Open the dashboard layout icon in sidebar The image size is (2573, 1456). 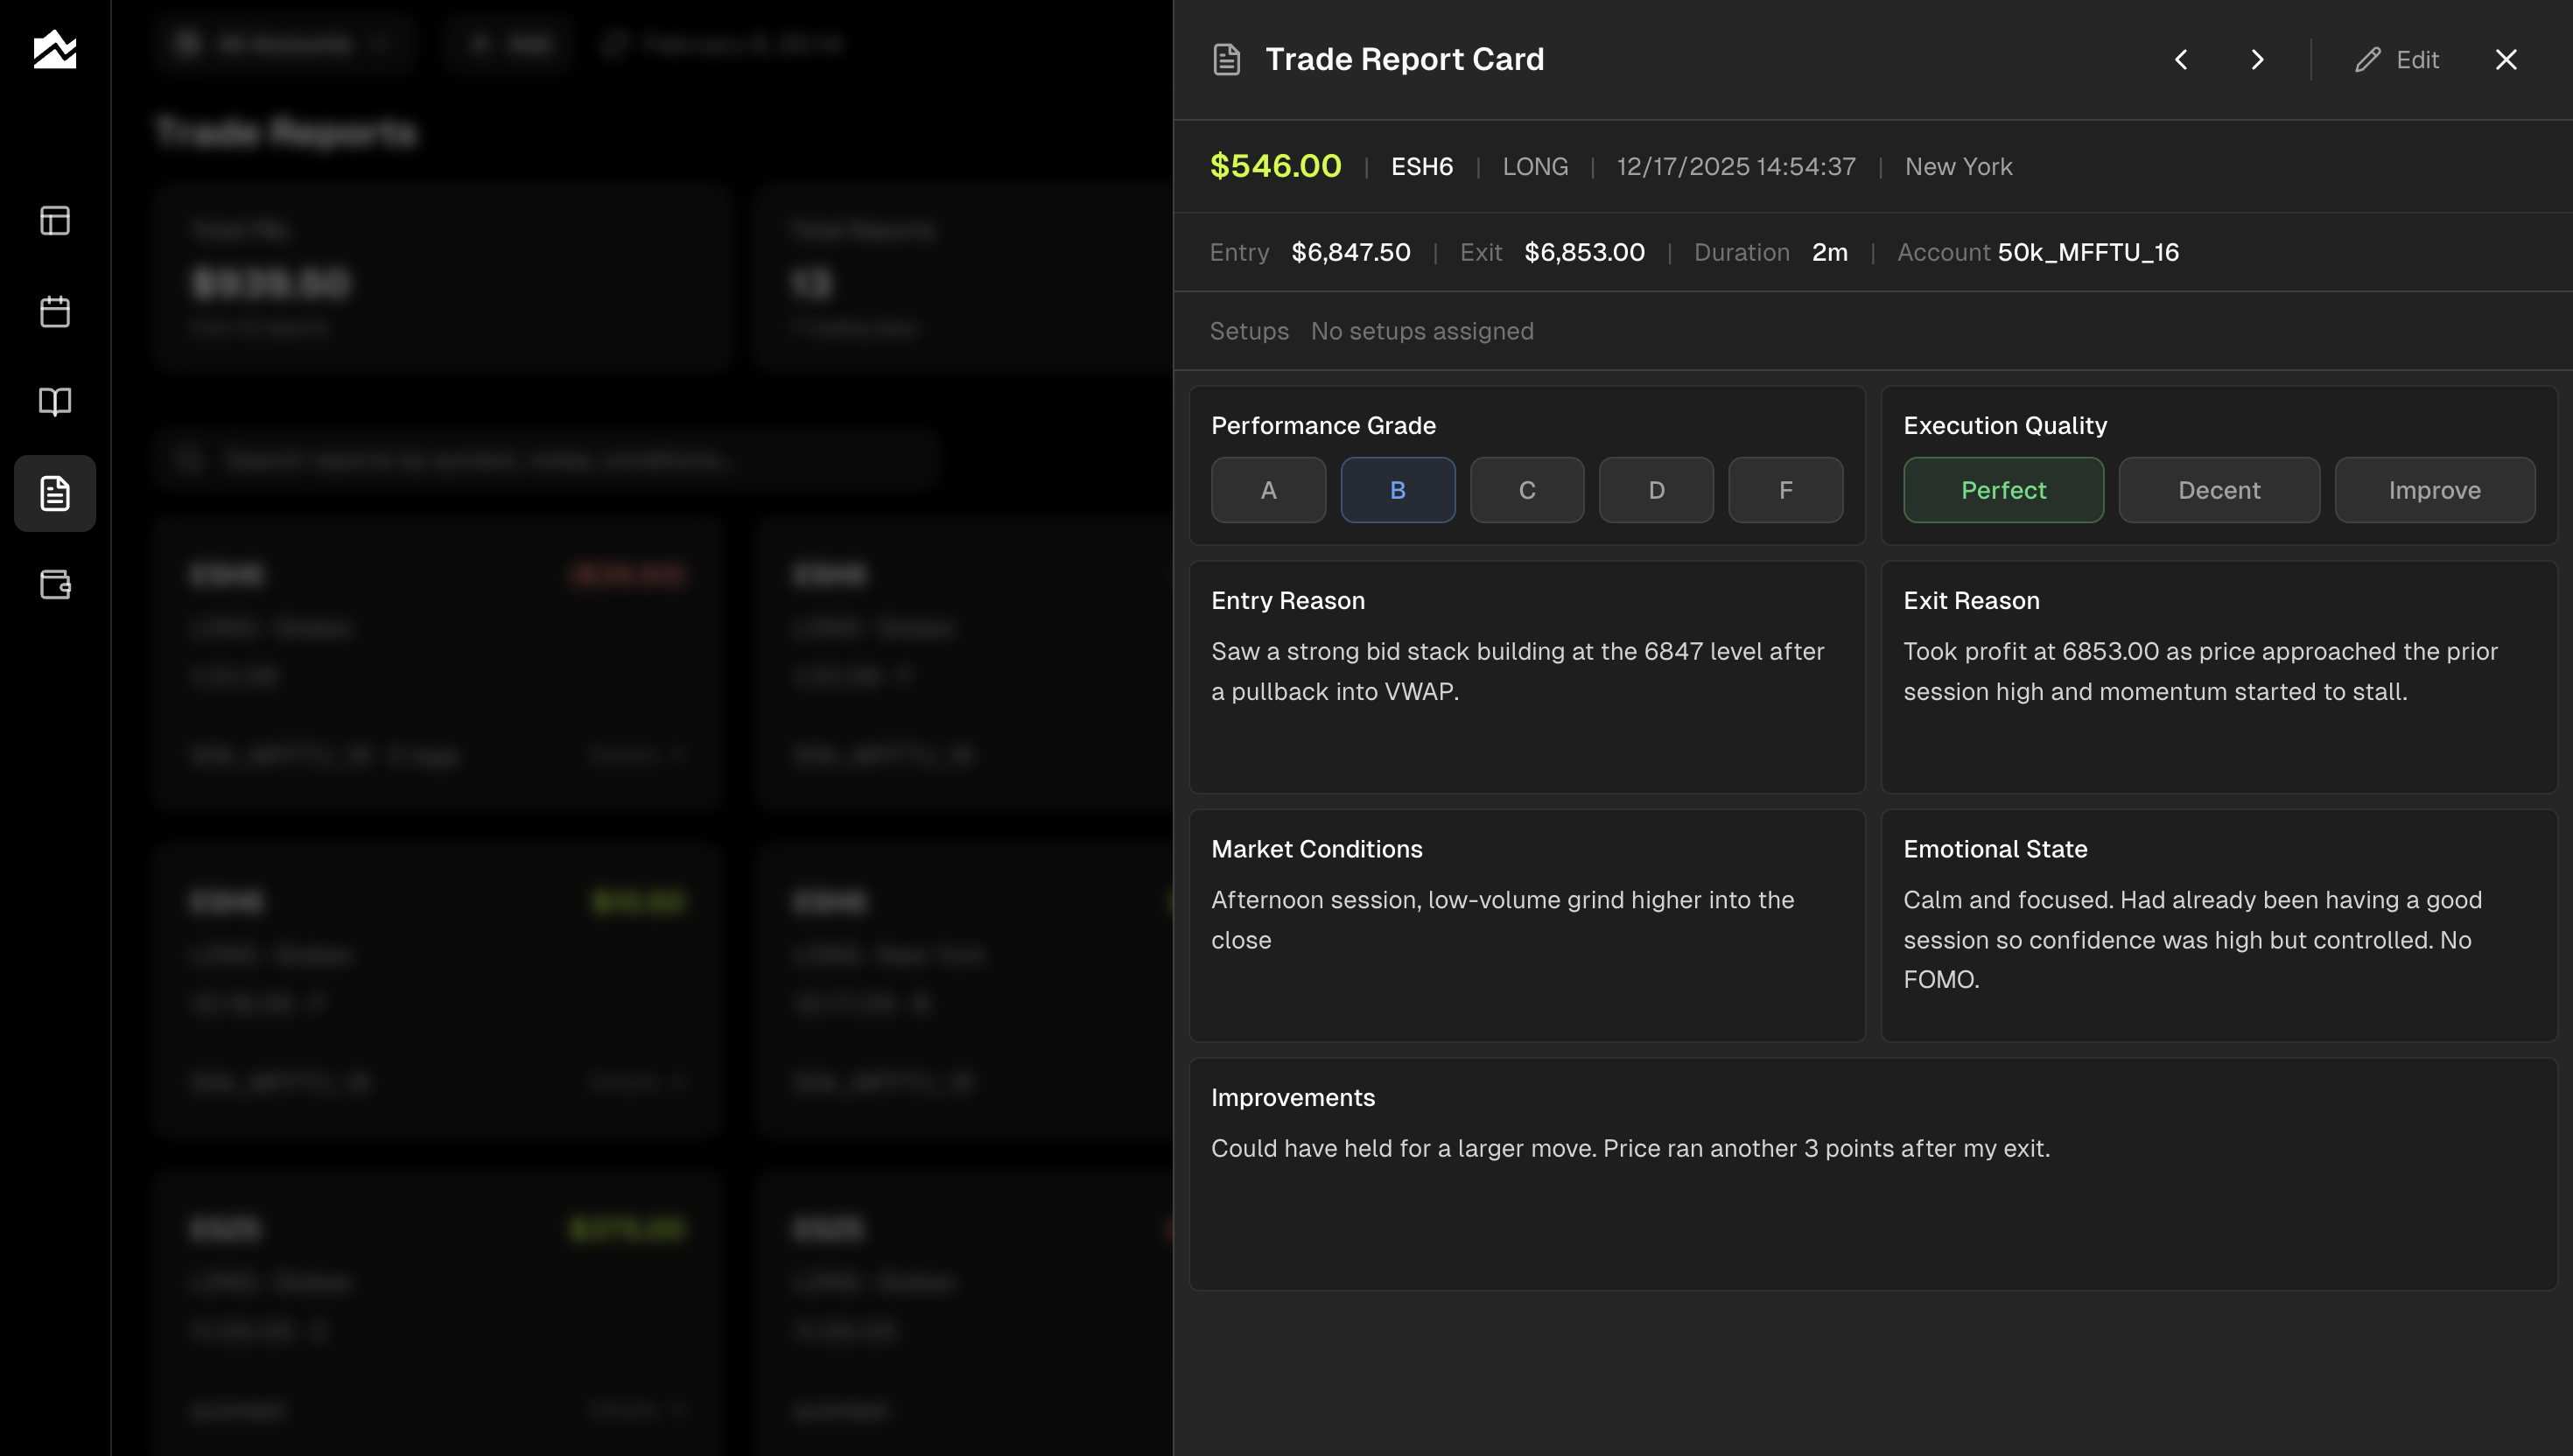55,220
